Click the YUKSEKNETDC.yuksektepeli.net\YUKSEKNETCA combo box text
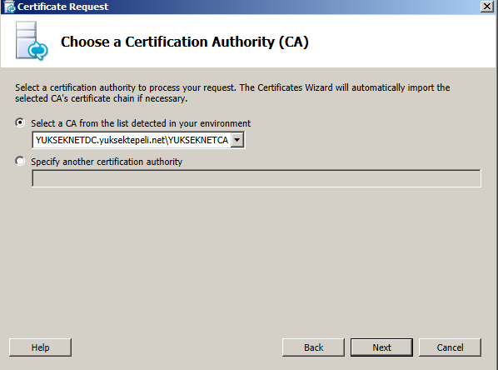 pos(132,140)
